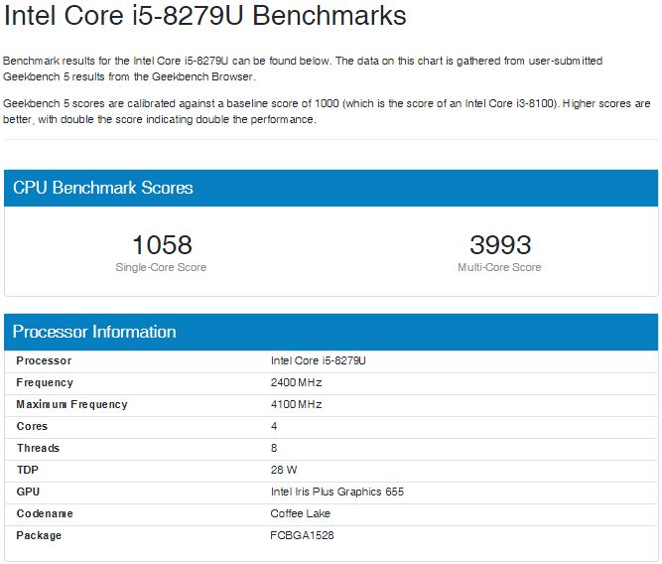Click the Multi-Core Score label
Image resolution: width=662 pixels, height=564 pixels.
pyautogui.click(x=499, y=267)
